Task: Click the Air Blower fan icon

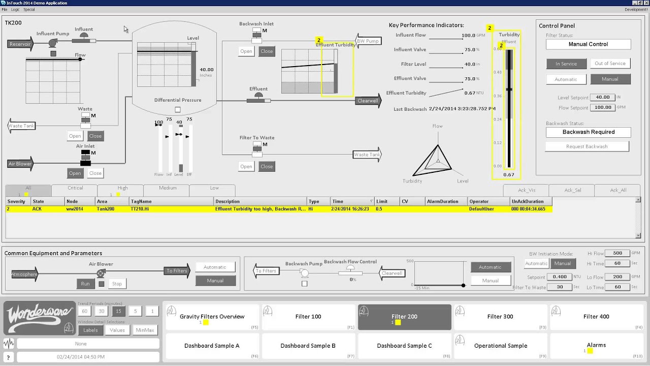Action: click(101, 273)
